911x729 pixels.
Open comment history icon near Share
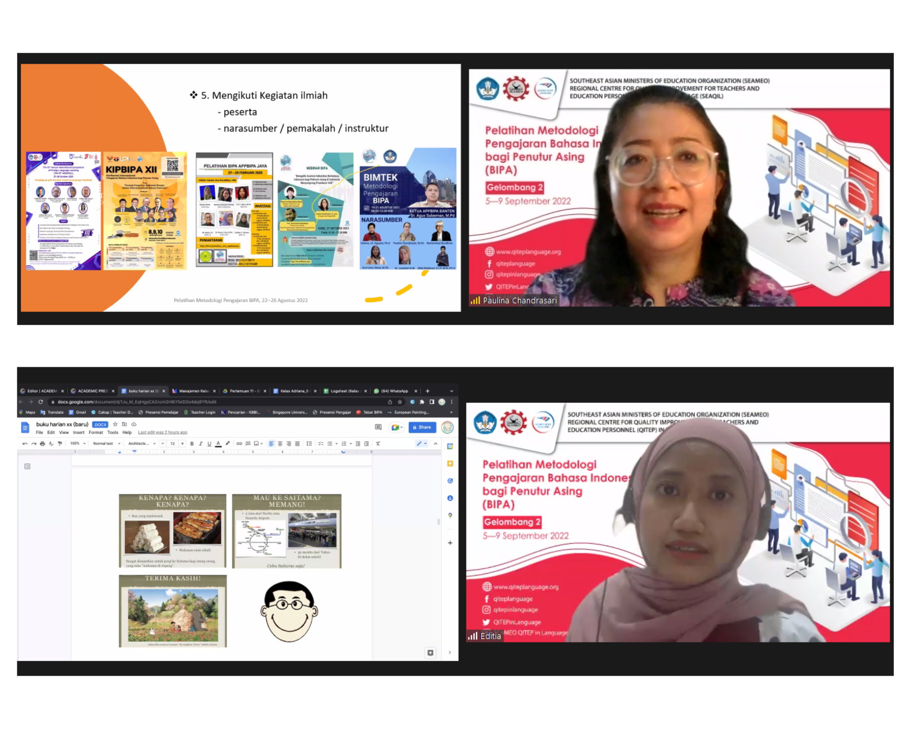378,427
